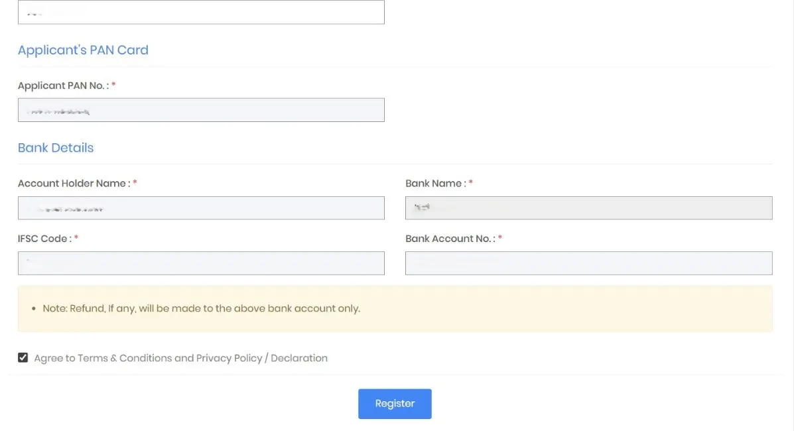
Task: Click the Applicant PAN No. input field
Action: coord(201,109)
